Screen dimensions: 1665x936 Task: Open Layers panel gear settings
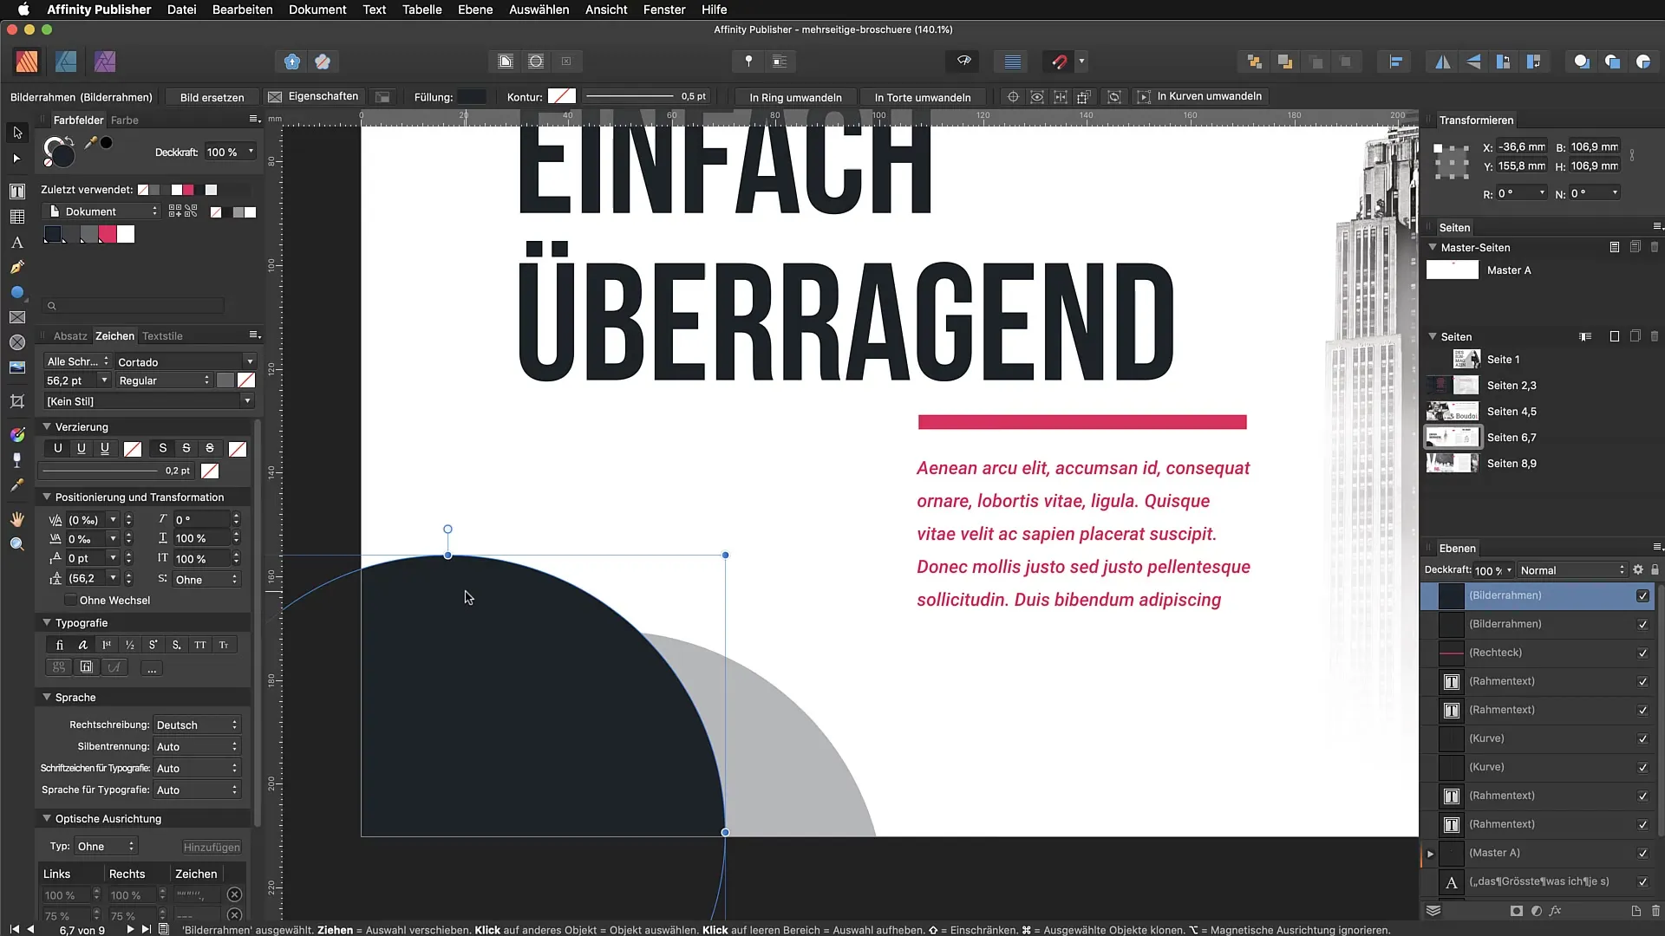(1638, 570)
